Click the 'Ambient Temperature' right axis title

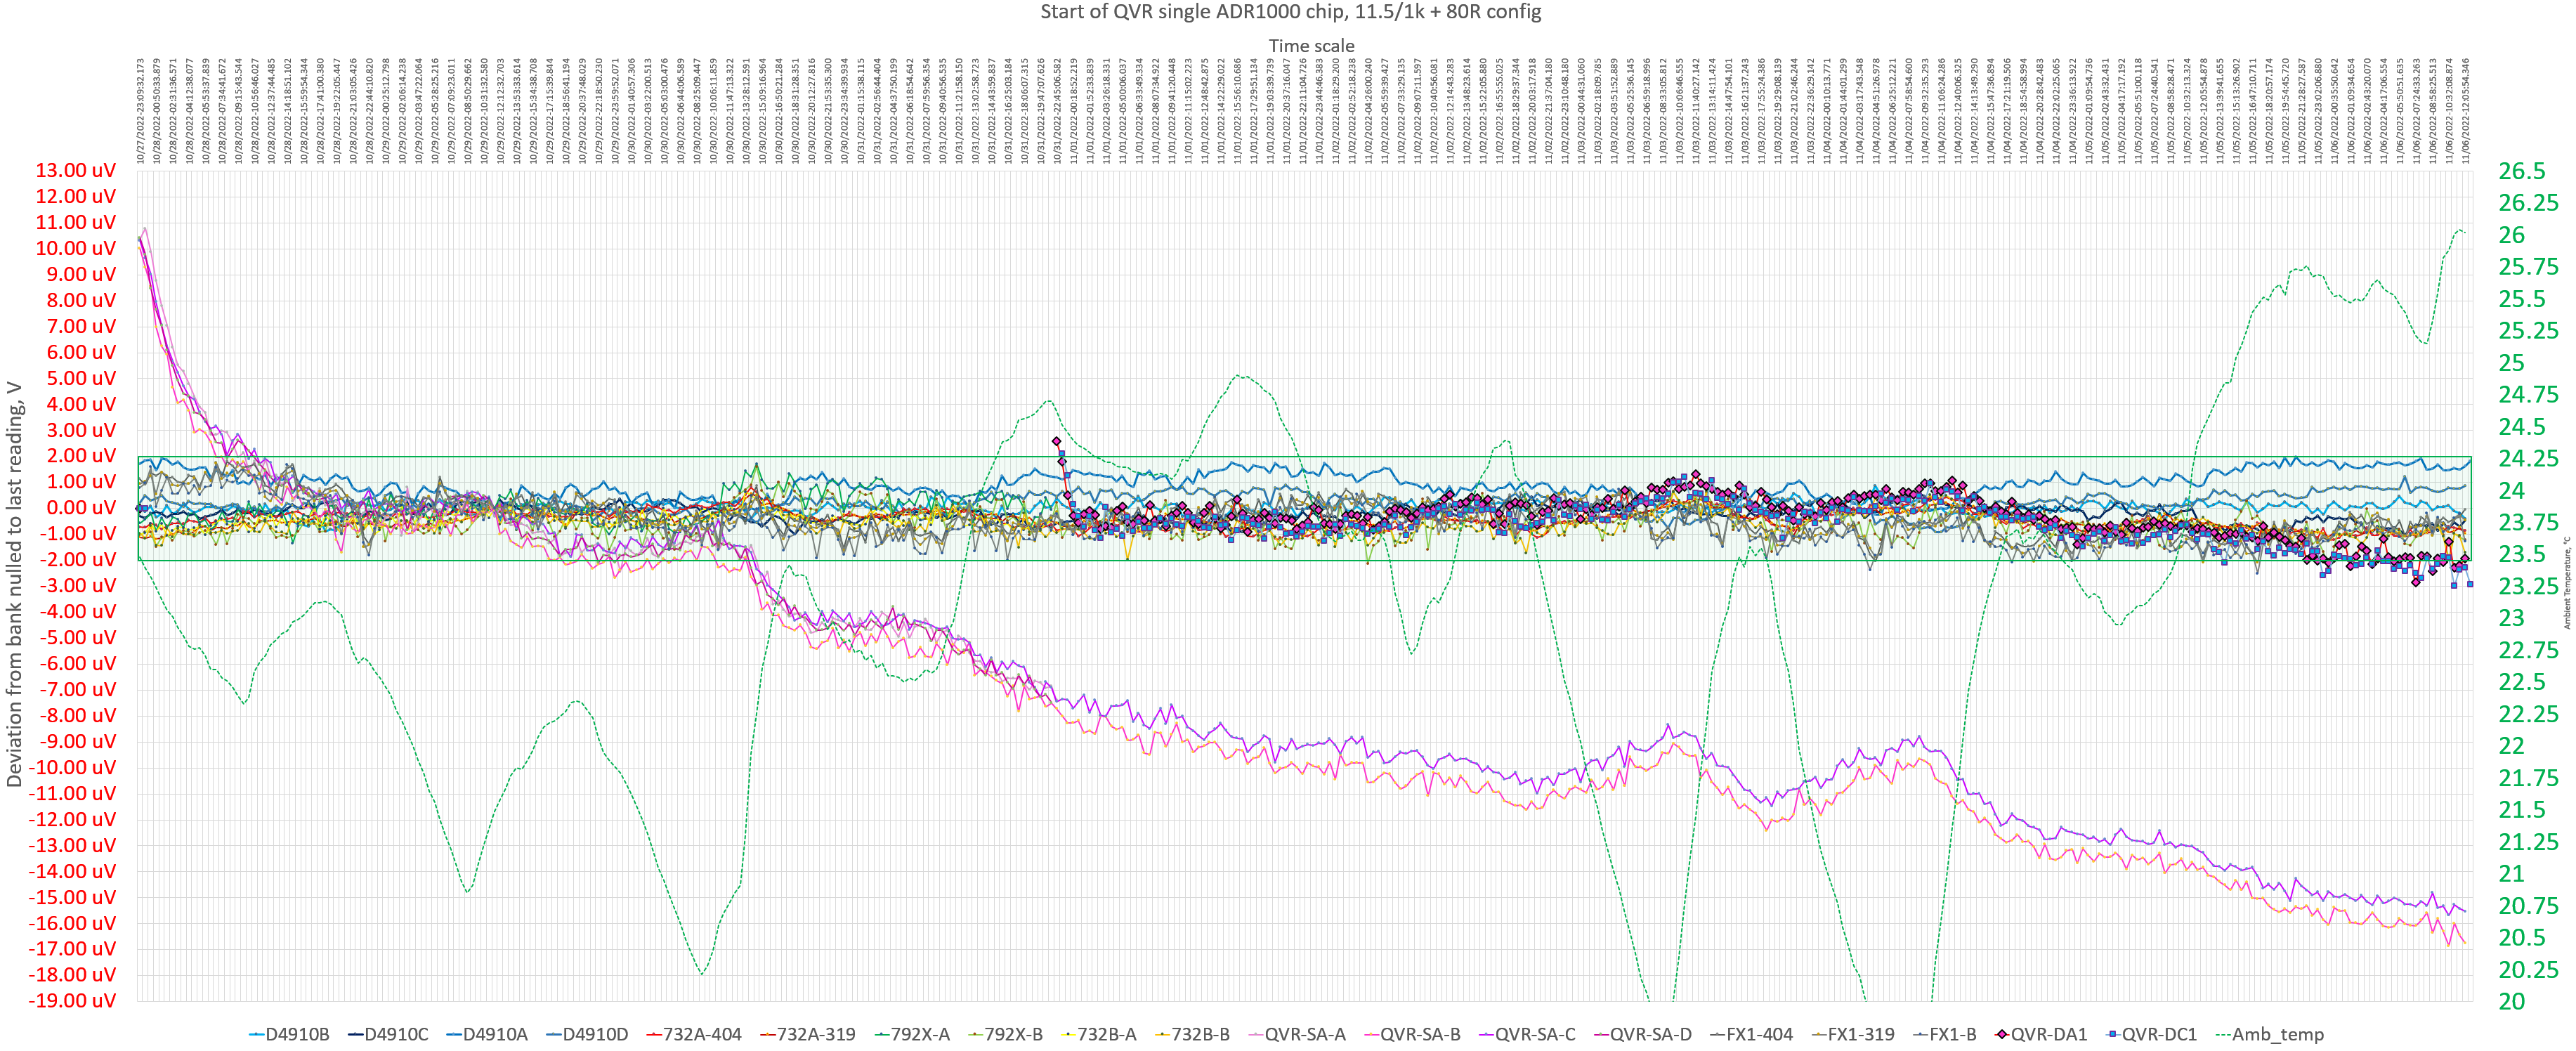point(2567,583)
